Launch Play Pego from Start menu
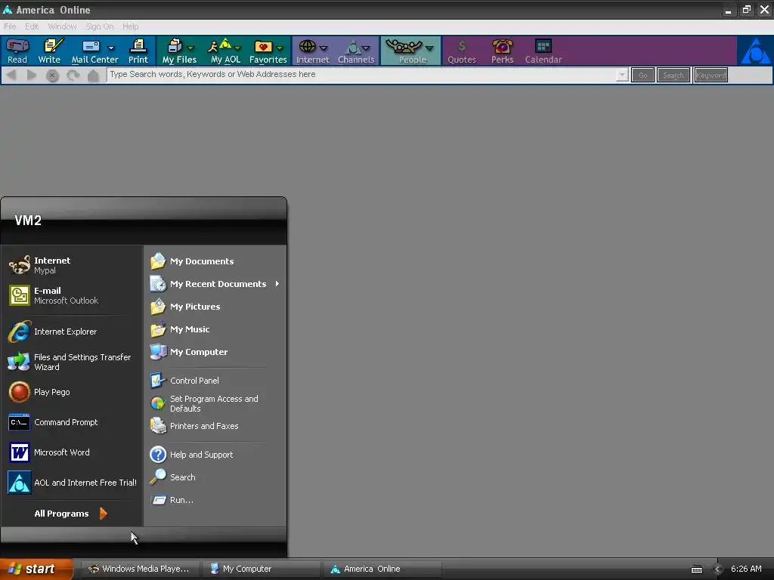Viewport: 774px width, 580px height. 73,392
